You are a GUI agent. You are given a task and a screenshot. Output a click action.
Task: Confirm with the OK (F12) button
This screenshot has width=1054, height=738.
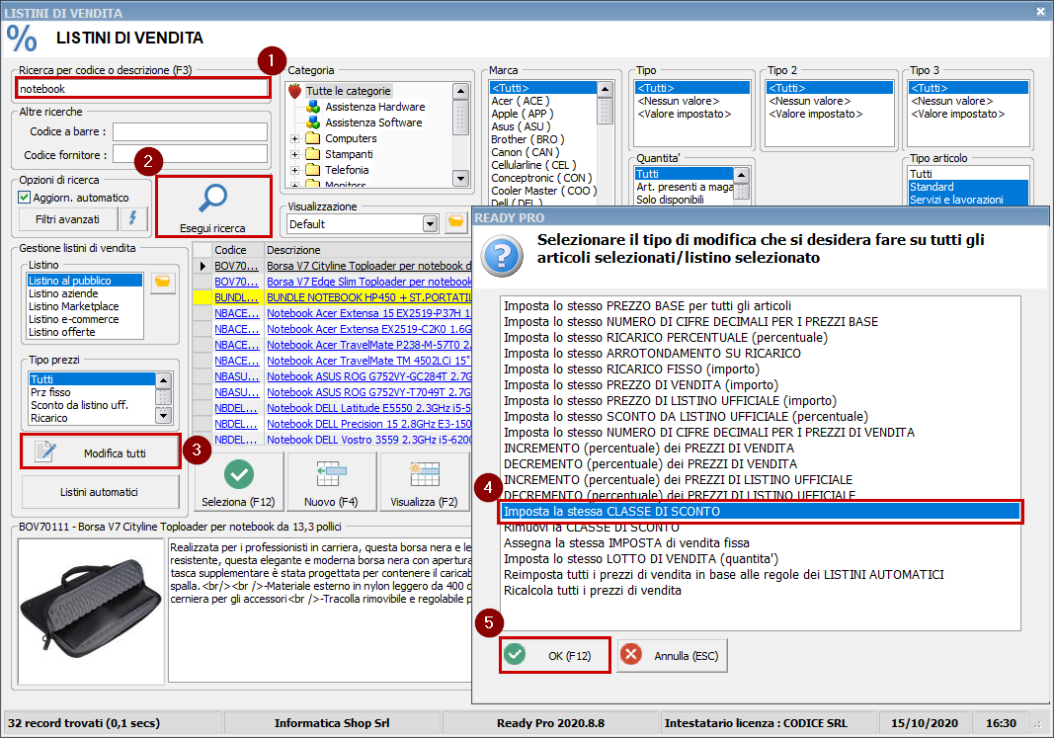555,655
